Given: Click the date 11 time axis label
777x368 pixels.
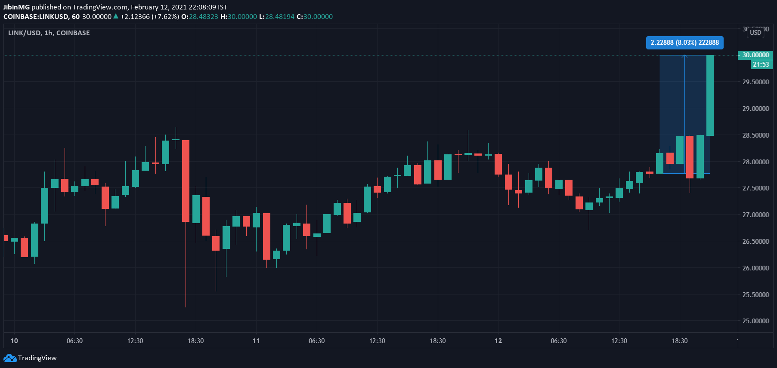Looking at the screenshot, I should coord(256,341).
